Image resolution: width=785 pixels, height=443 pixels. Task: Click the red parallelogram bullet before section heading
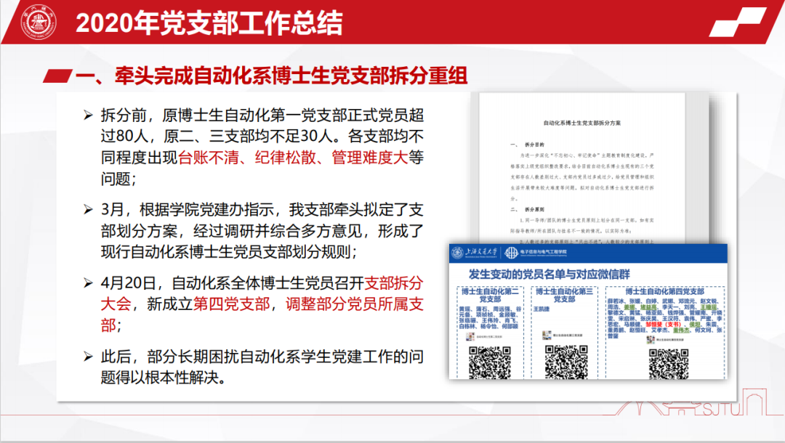pos(58,76)
